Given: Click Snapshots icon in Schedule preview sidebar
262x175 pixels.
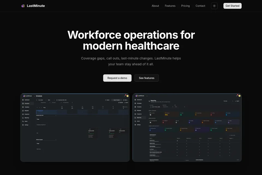Looking at the screenshot, I should click(x=23, y=114).
